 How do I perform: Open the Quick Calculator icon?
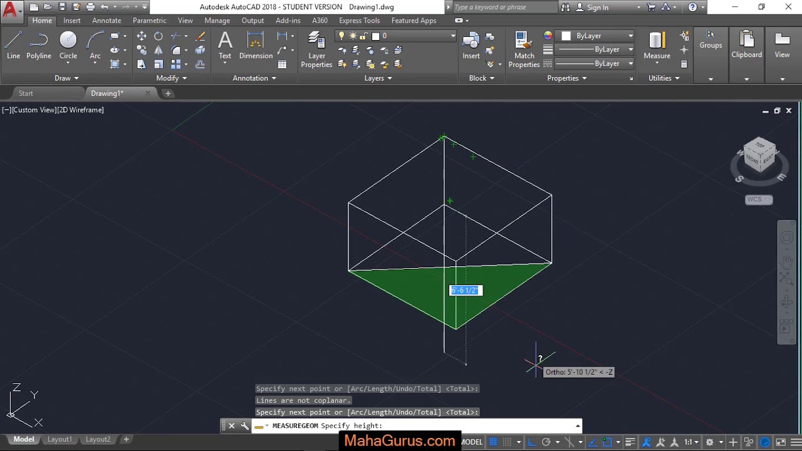684,64
